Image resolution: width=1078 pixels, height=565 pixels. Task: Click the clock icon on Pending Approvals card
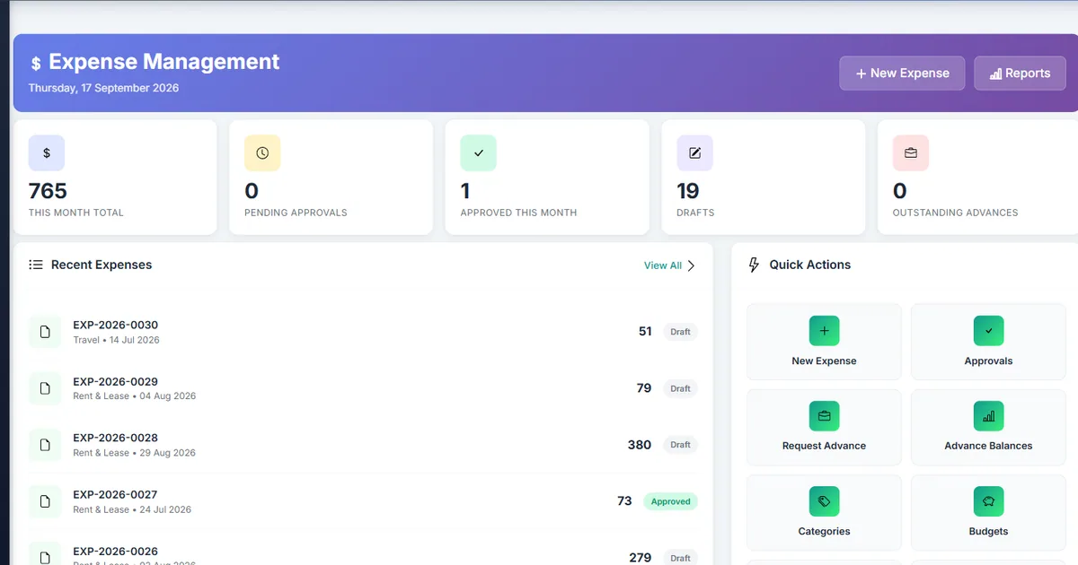coord(262,153)
